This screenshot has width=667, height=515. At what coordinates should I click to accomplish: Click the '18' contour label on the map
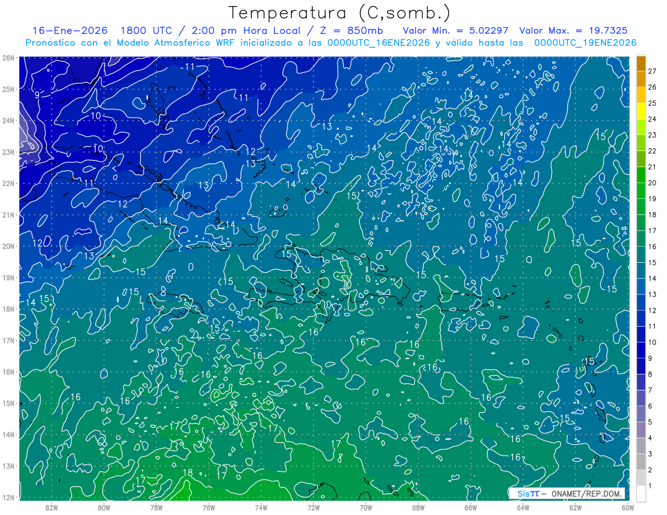coord(187,473)
